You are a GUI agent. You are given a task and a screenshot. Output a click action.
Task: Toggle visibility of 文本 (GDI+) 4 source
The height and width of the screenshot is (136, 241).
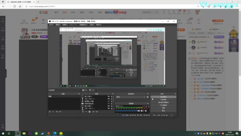pyautogui.click(x=109, y=99)
